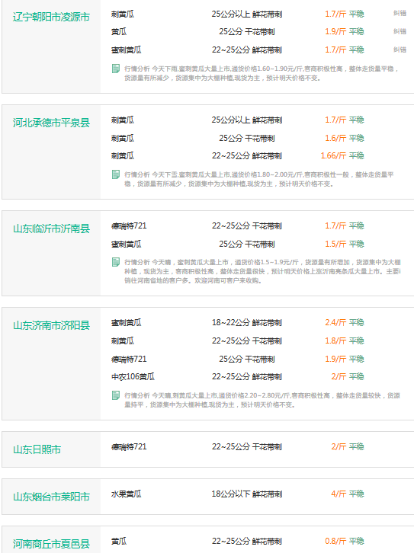Viewport: 414px width, 553px height.
Task: Open the 河北承德市平泉县 location link
Action: (x=51, y=123)
